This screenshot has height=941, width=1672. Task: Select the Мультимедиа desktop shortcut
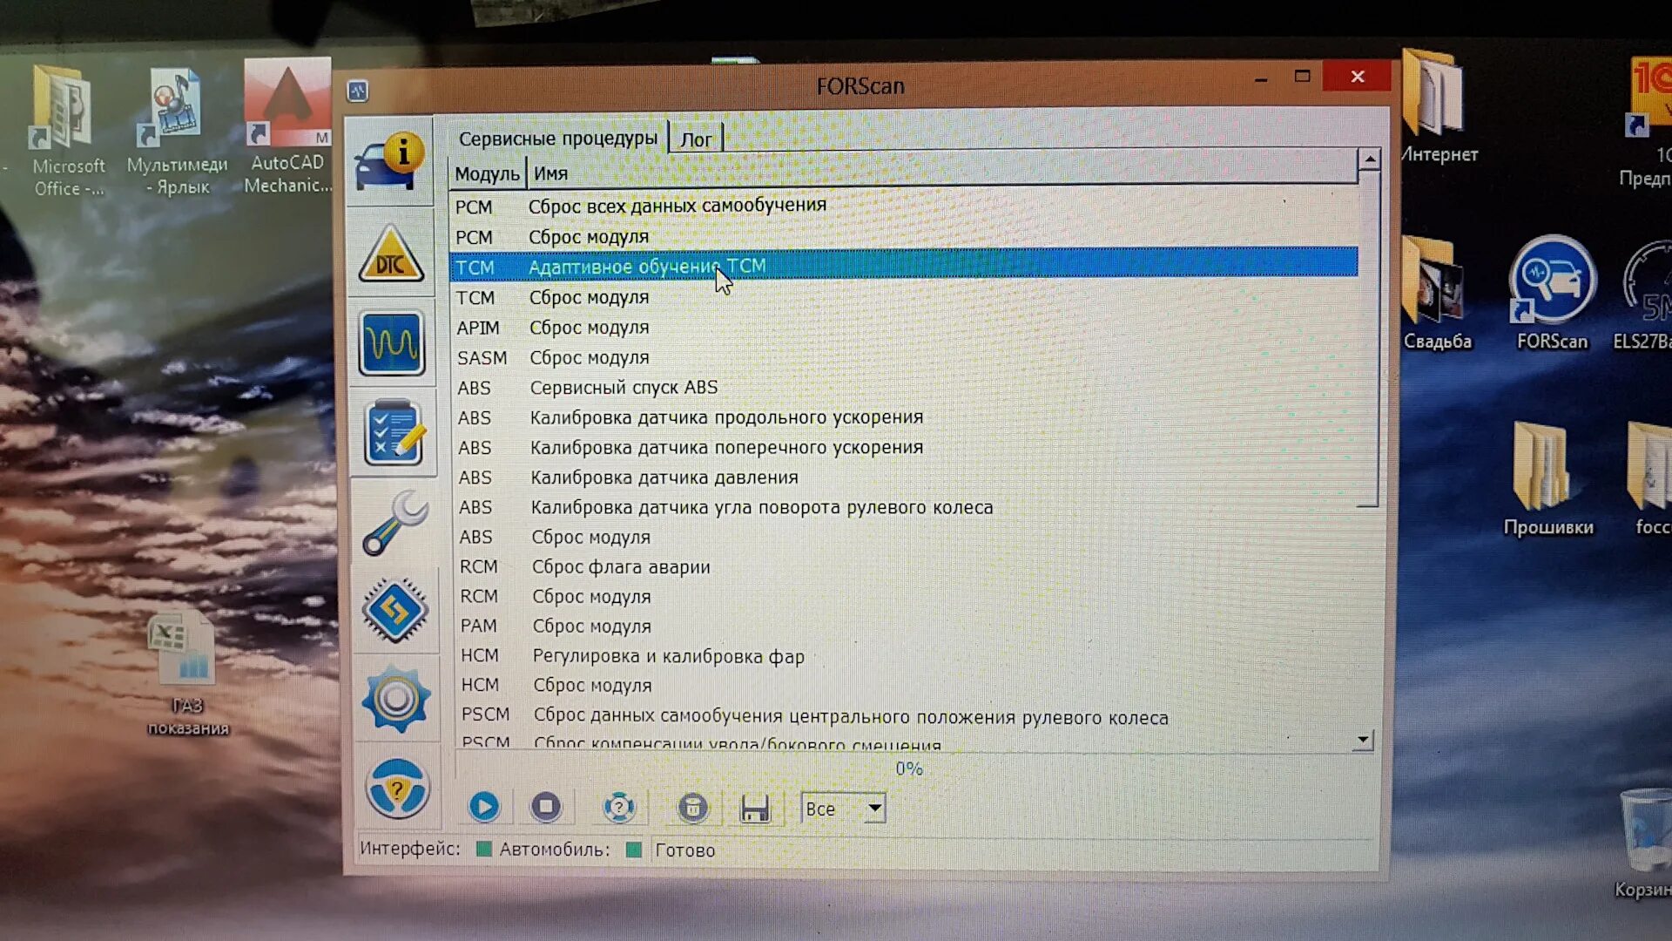pos(177,132)
